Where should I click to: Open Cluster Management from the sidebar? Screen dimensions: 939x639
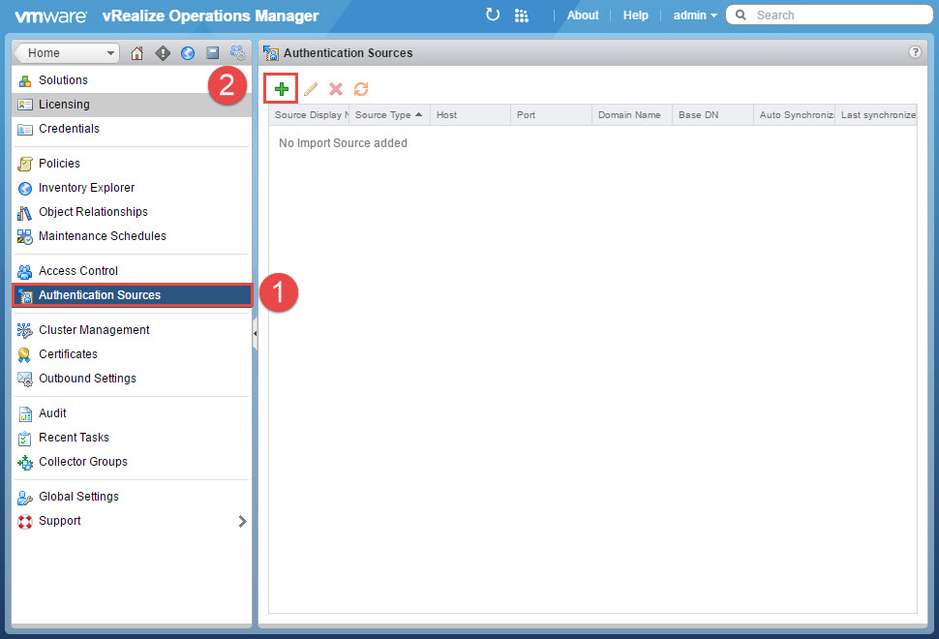click(94, 330)
